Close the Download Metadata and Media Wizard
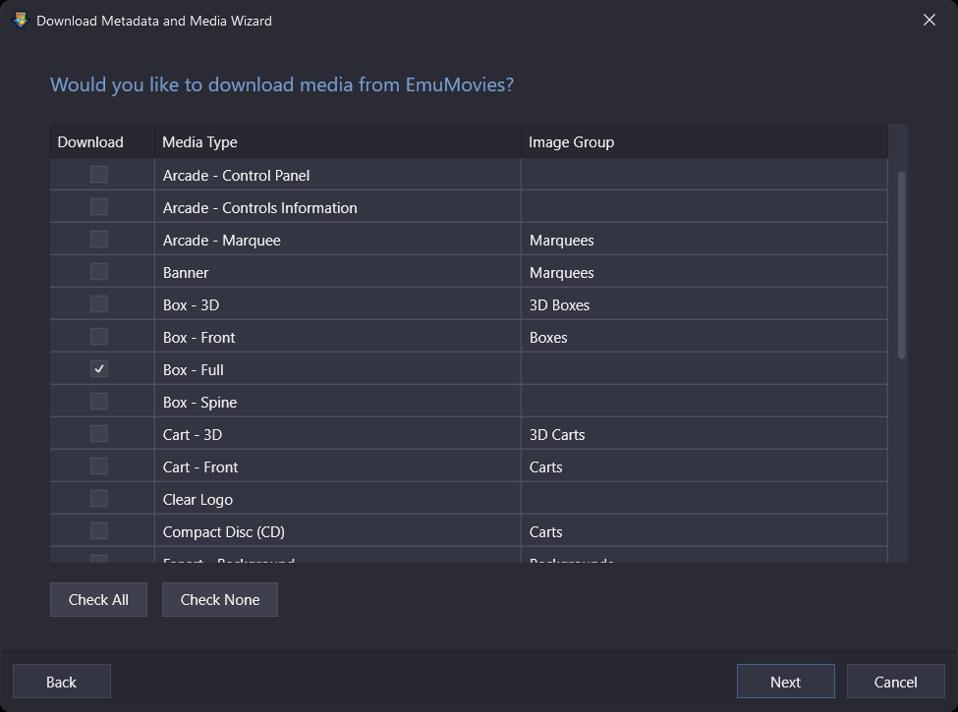The width and height of the screenshot is (958, 712). pos(930,21)
